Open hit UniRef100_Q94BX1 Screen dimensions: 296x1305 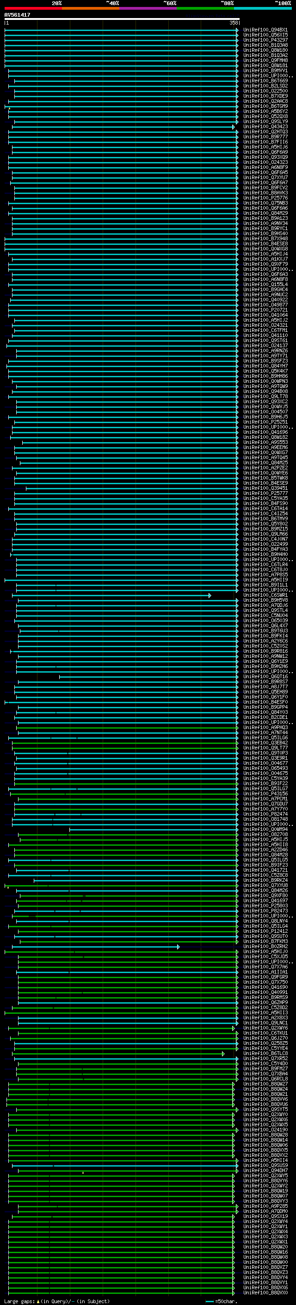coord(265,30)
